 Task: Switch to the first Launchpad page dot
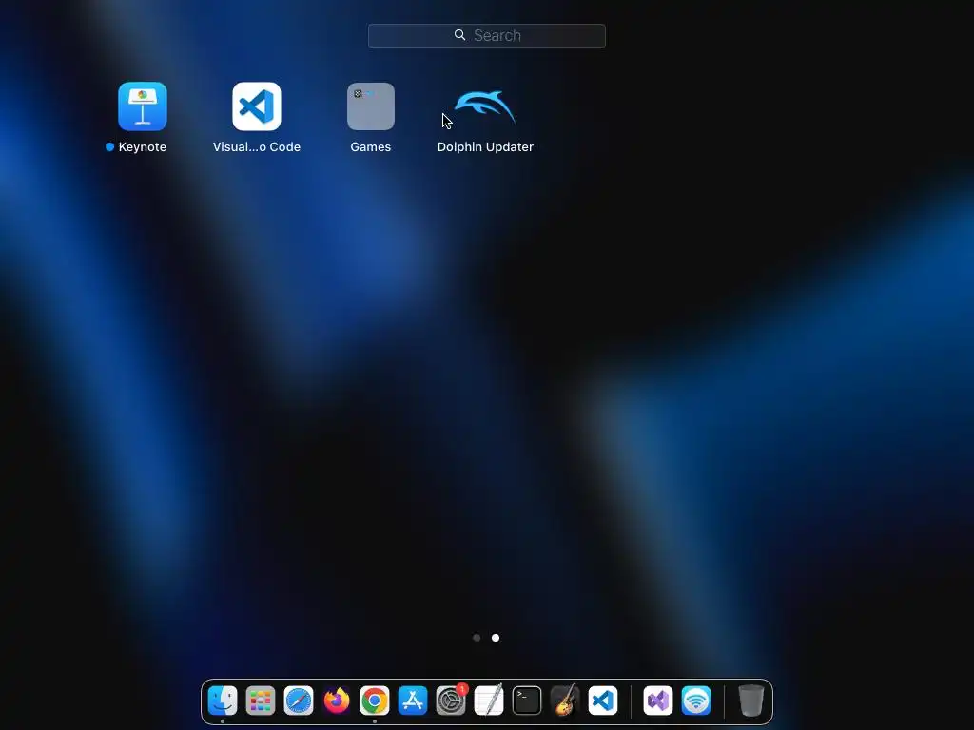click(477, 638)
